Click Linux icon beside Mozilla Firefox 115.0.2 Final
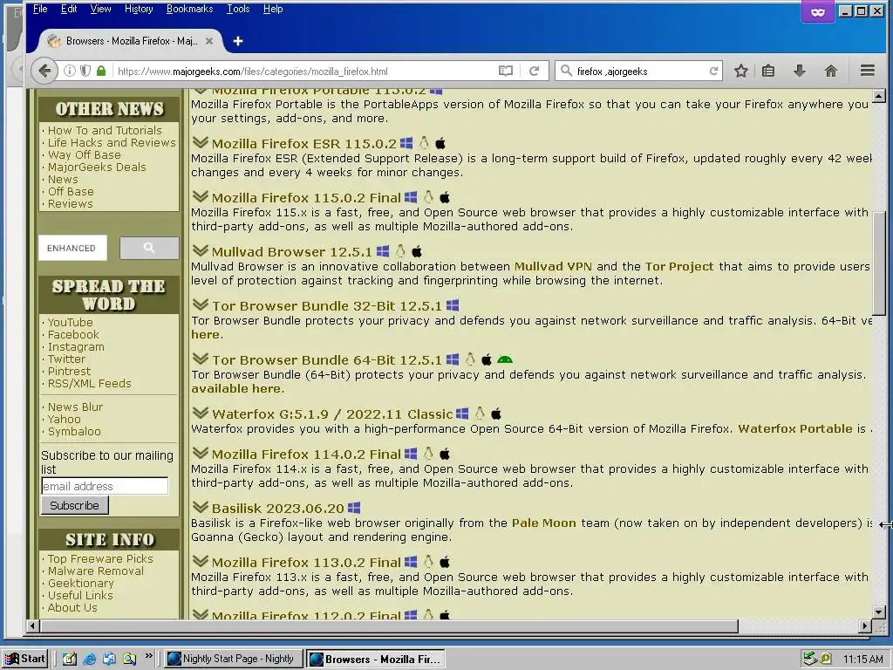 tap(428, 197)
